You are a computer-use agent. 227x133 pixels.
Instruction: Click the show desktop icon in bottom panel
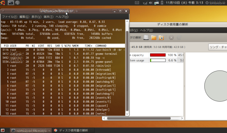tap(3, 130)
